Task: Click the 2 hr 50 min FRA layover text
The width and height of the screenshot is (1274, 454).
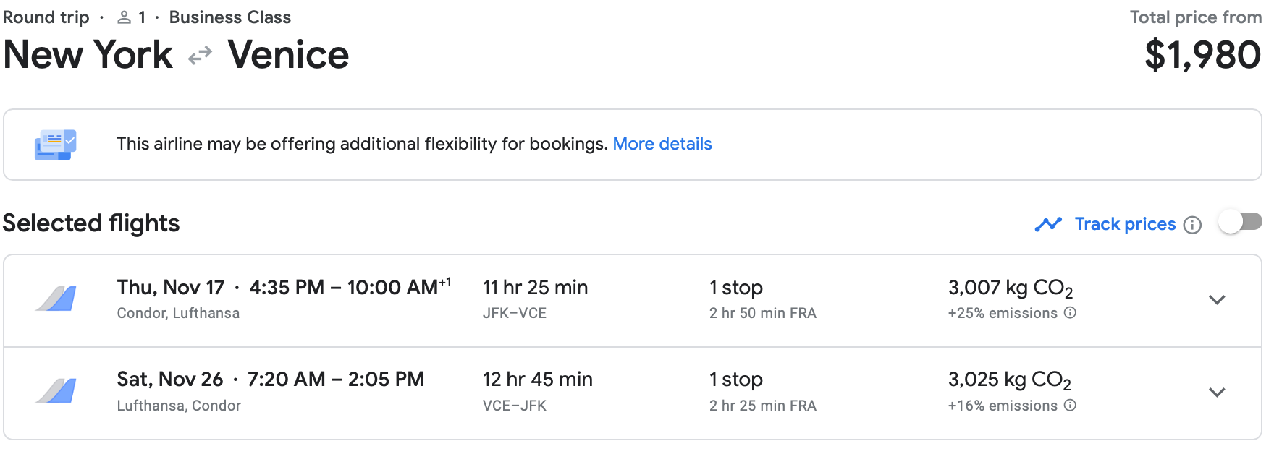Action: [x=763, y=313]
